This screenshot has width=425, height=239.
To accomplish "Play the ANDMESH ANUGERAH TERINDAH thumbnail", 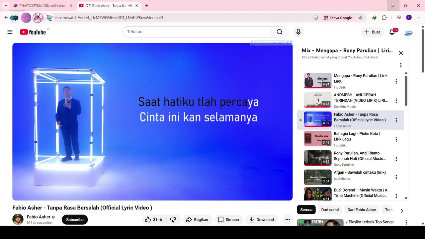I will tap(318, 100).
